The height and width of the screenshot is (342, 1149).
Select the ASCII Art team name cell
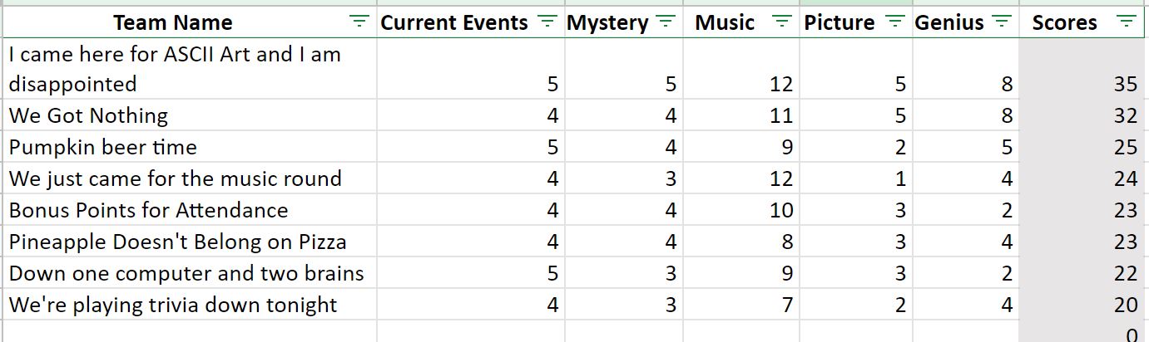tap(190, 69)
